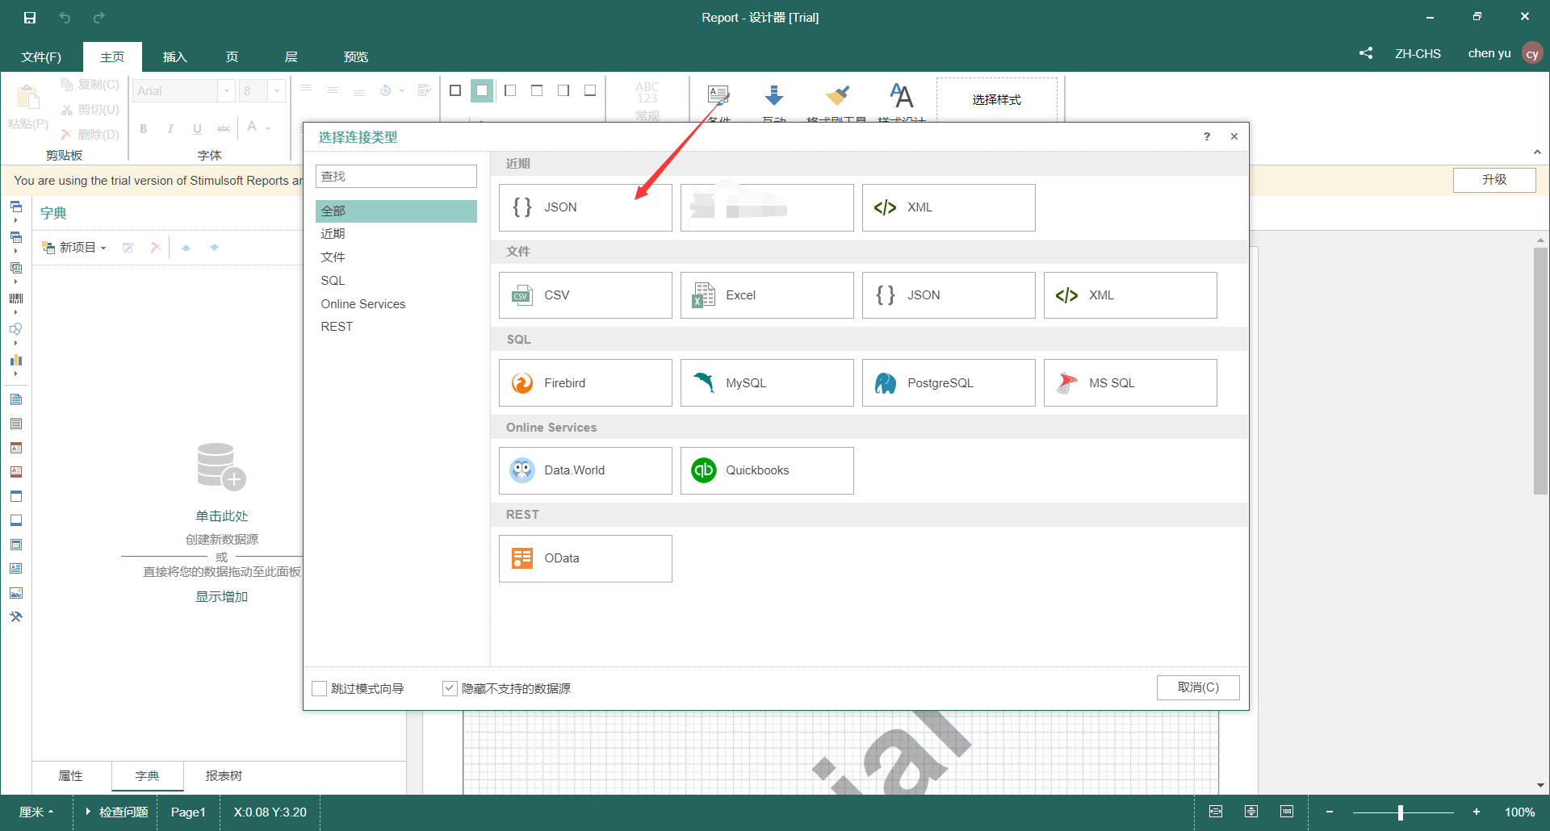
Task: Choose the Firebird SQL connection
Action: pyautogui.click(x=584, y=382)
